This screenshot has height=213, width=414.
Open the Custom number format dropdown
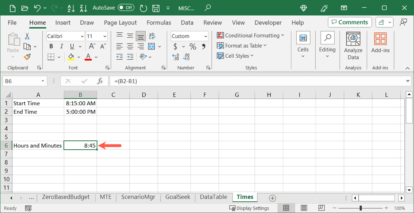tap(206, 36)
